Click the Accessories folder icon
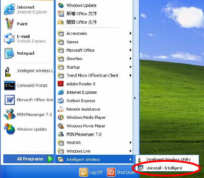 (x=61, y=33)
